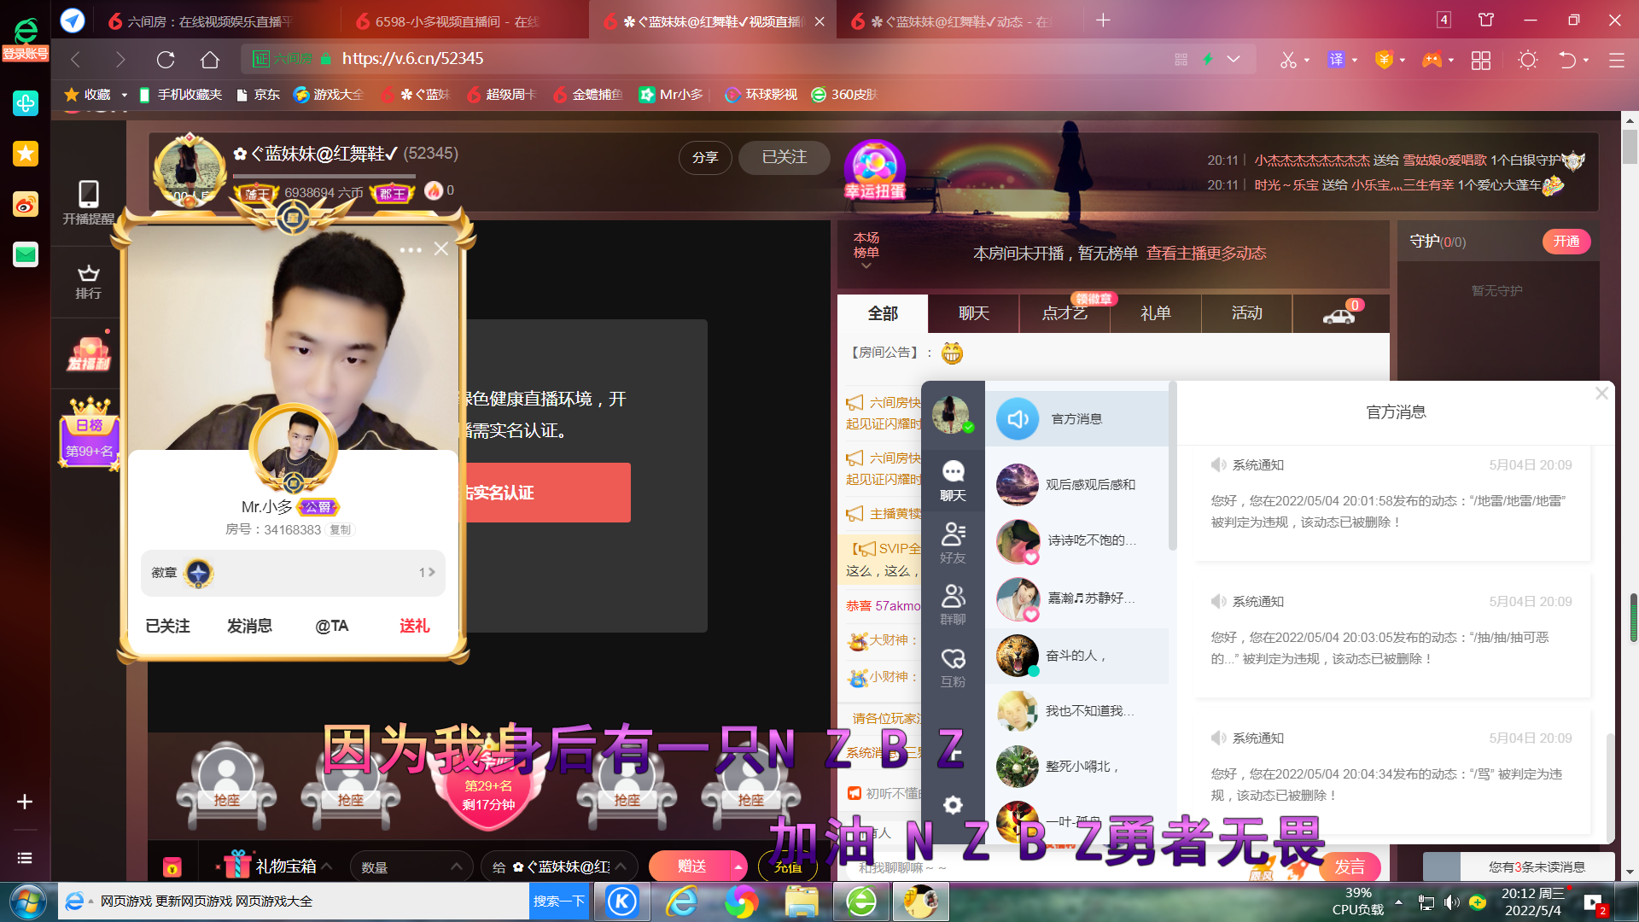This screenshot has height=922, width=1639.
Task: Open new browser tab with plus icon
Action: coord(1103,20)
